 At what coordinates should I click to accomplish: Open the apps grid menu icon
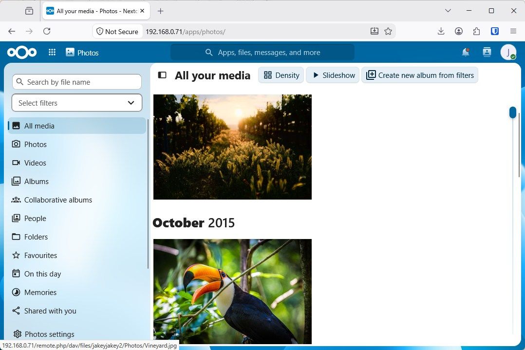(52, 52)
